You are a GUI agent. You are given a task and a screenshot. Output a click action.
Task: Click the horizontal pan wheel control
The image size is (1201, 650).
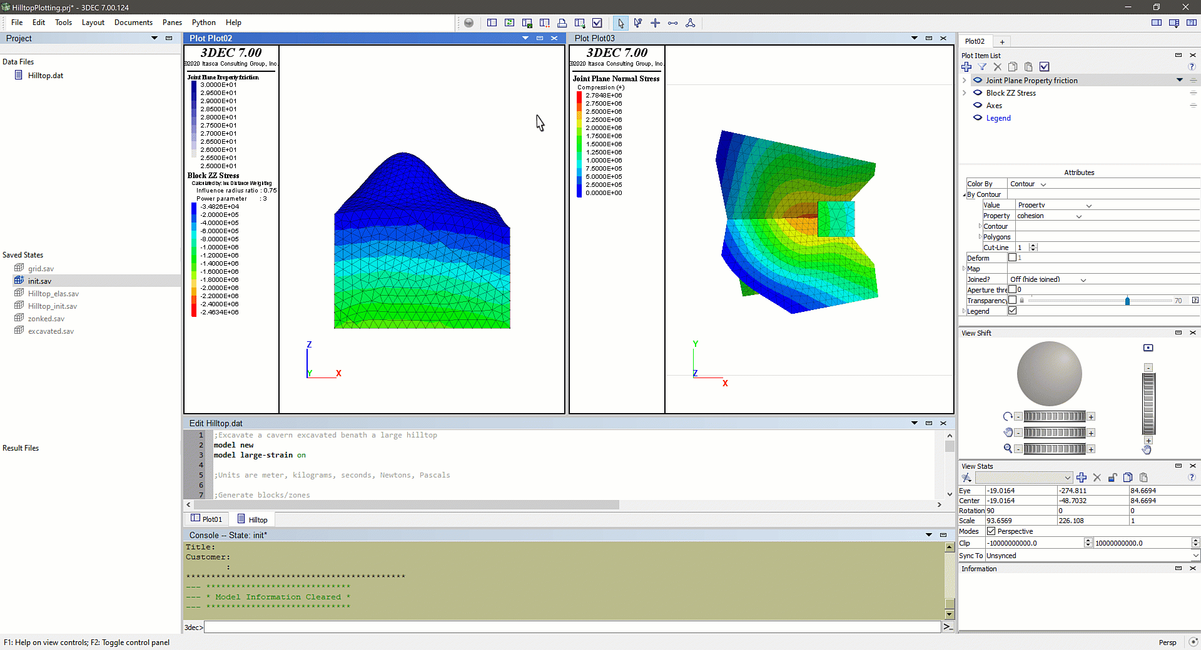point(1054,432)
